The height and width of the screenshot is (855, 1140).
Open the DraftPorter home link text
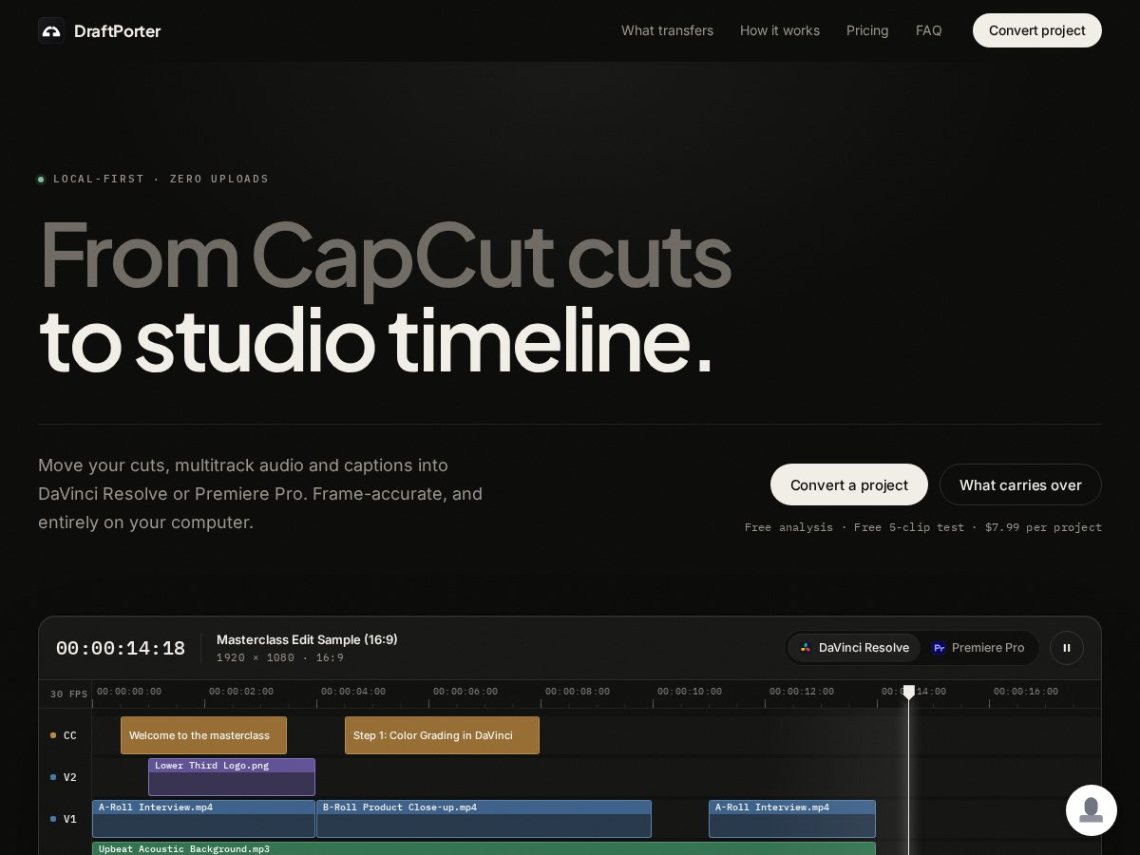[x=117, y=31]
